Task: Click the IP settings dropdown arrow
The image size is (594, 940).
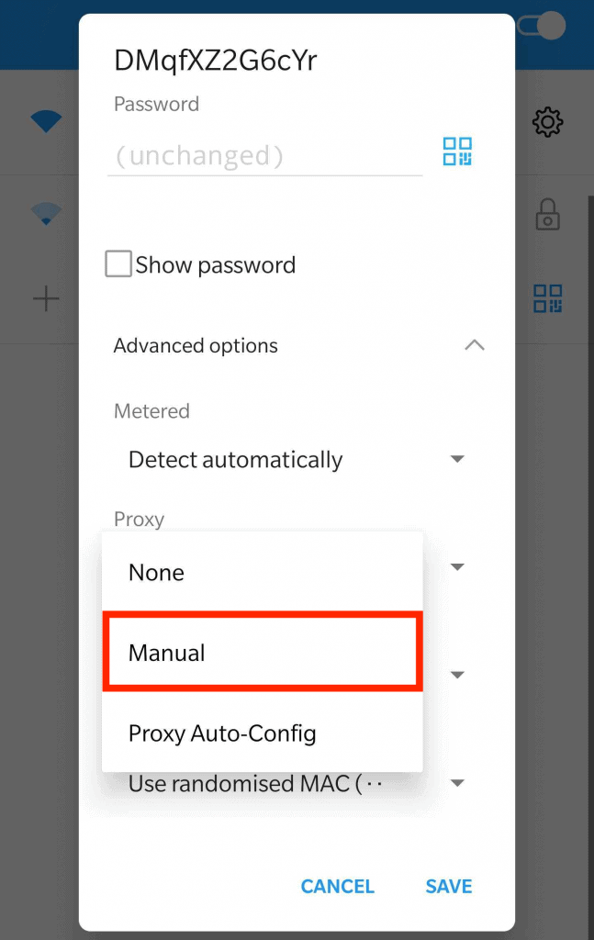Action: (x=457, y=675)
